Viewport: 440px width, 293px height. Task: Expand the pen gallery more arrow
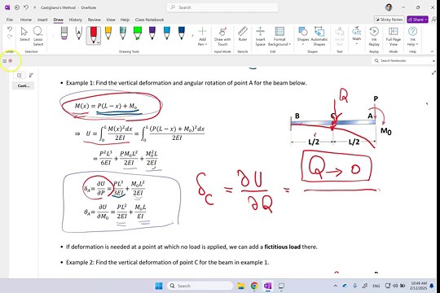click(192, 36)
